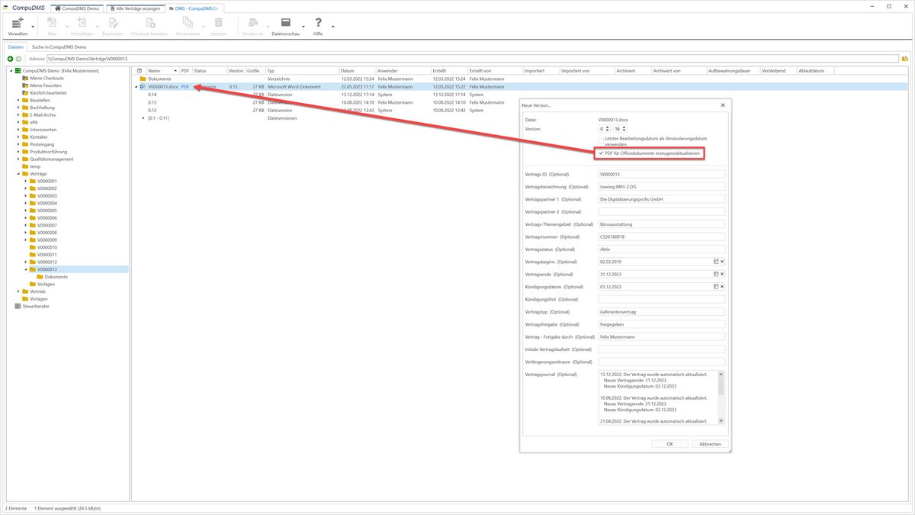Click the Meine Favoriten folder icon
915x515 pixels.
(25, 85)
